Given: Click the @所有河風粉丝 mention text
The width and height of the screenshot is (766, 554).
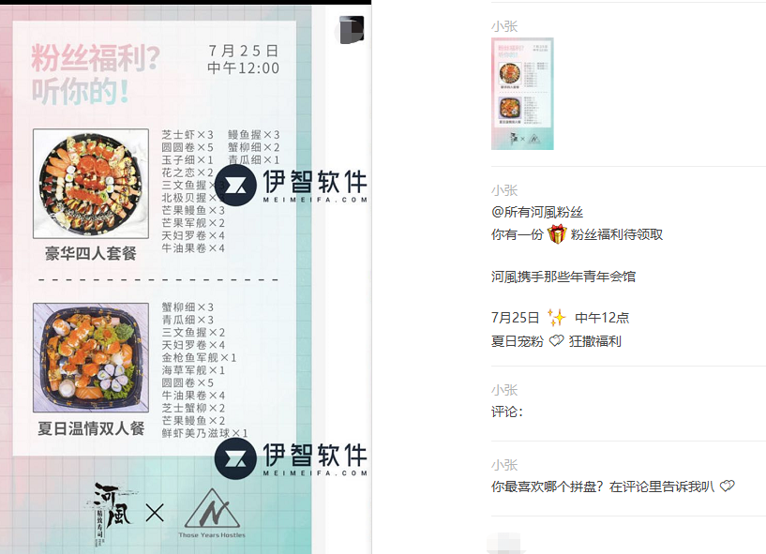Looking at the screenshot, I should (537, 212).
